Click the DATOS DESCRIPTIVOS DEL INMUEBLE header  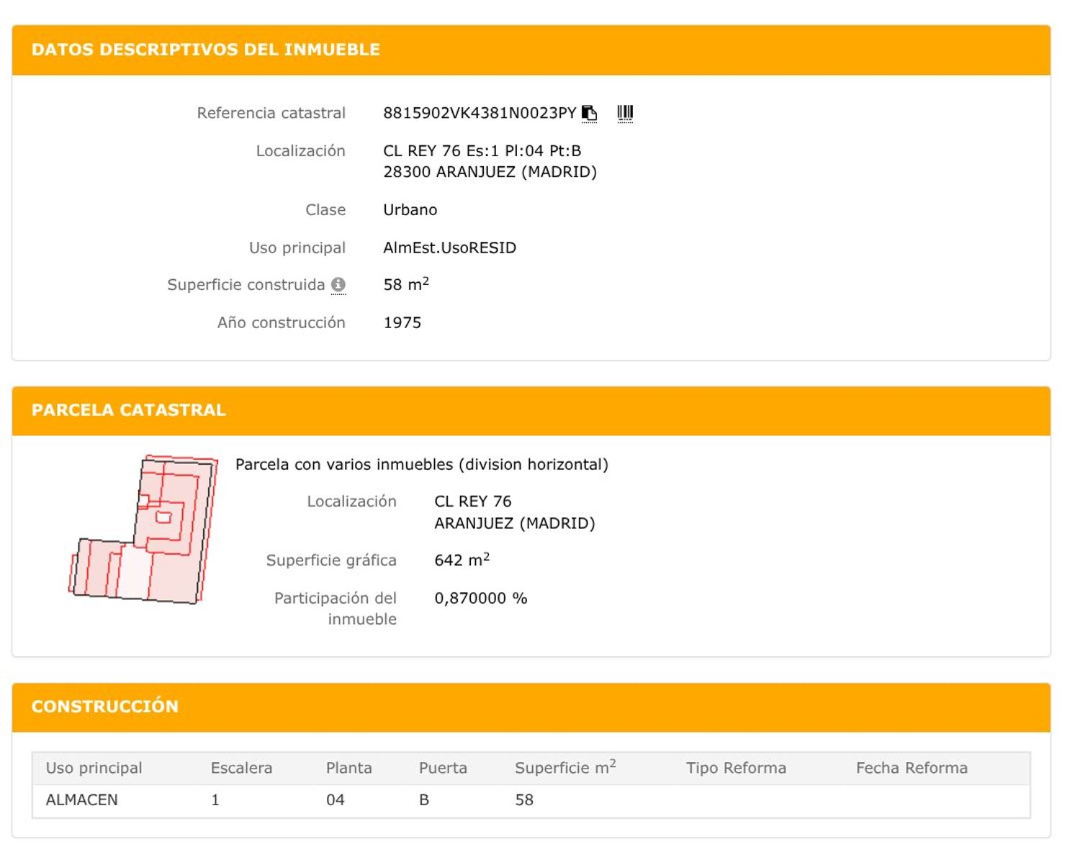tap(205, 50)
